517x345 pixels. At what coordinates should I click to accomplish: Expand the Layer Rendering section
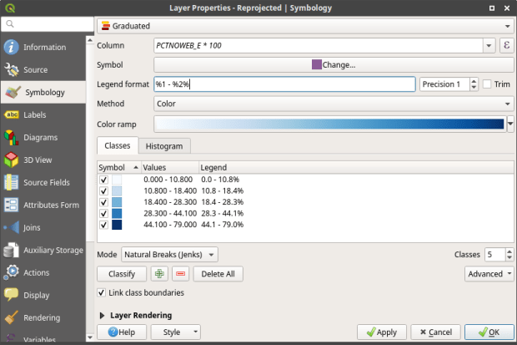102,315
